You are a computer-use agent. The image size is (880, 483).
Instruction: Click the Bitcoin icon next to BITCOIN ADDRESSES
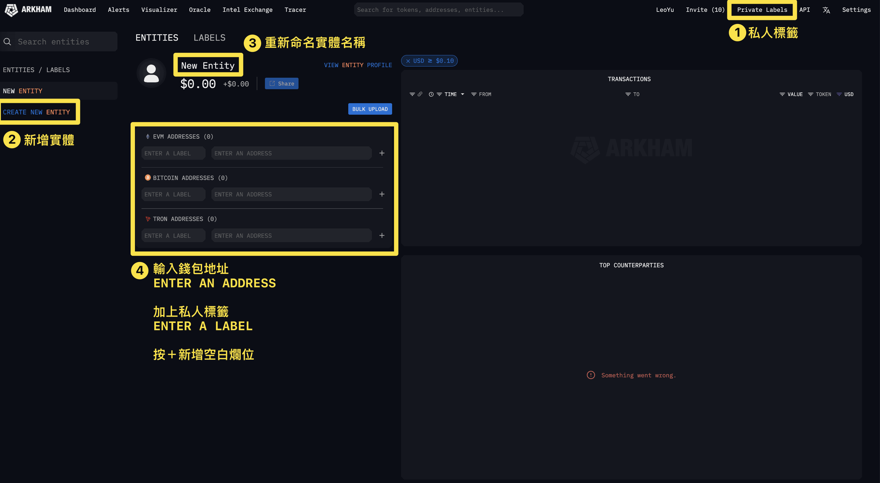[148, 177]
